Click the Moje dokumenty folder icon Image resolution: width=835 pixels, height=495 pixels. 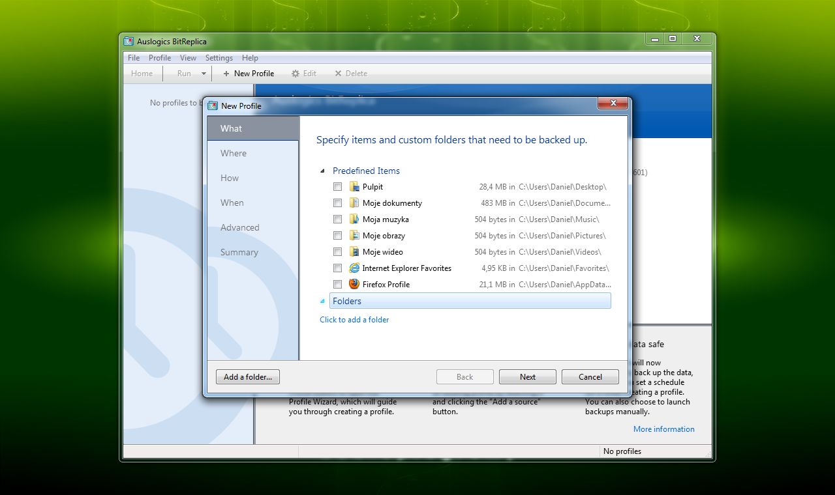pyautogui.click(x=354, y=203)
